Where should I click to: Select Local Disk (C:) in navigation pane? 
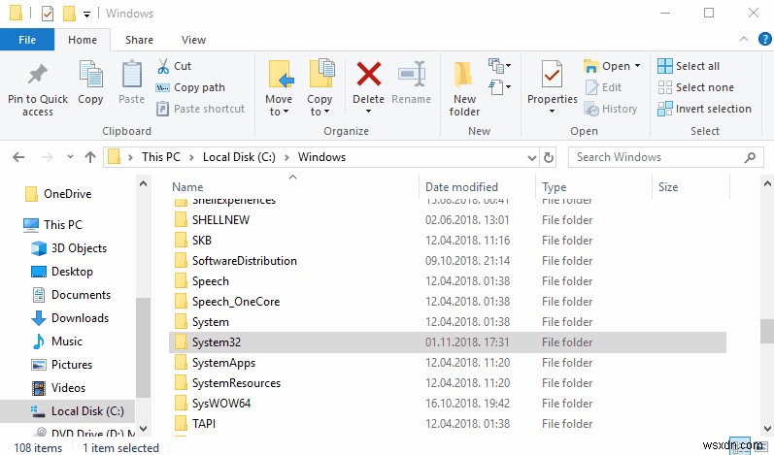(x=68, y=411)
